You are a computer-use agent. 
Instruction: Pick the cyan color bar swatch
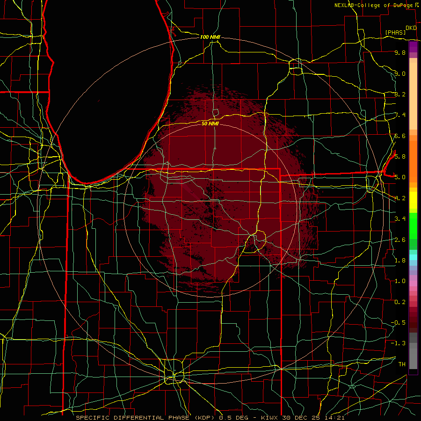413,257
